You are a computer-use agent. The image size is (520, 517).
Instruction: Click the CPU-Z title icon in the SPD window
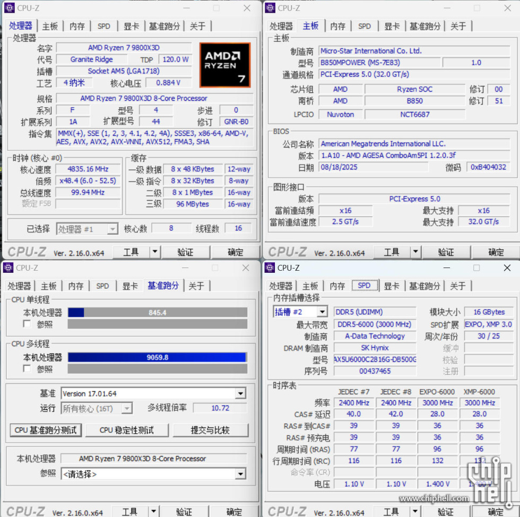click(270, 268)
